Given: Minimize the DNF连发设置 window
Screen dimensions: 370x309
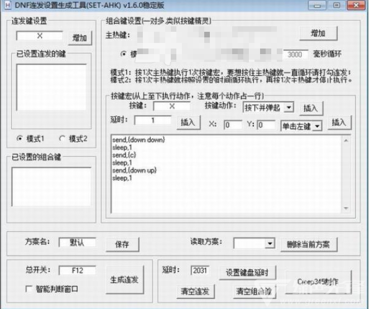Looking at the screenshot, I should (317, 6).
